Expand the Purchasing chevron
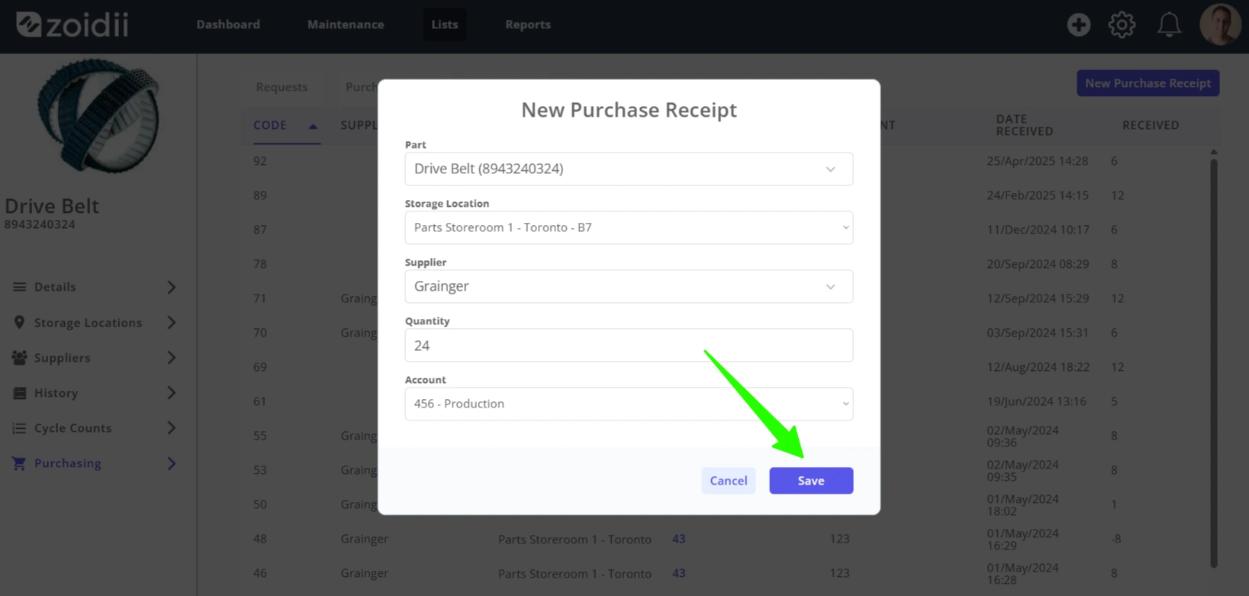 (x=172, y=463)
